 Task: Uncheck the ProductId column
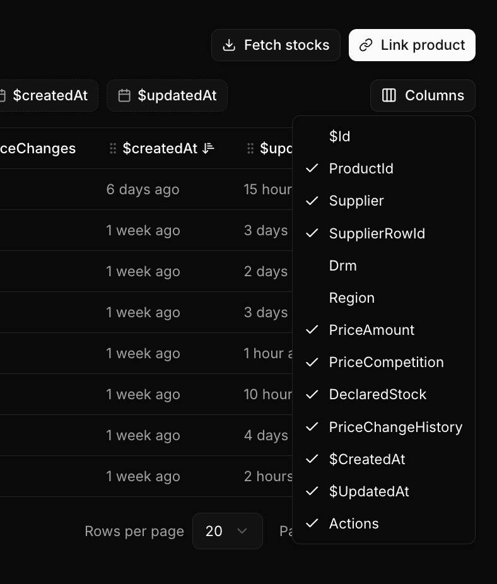pyautogui.click(x=361, y=168)
